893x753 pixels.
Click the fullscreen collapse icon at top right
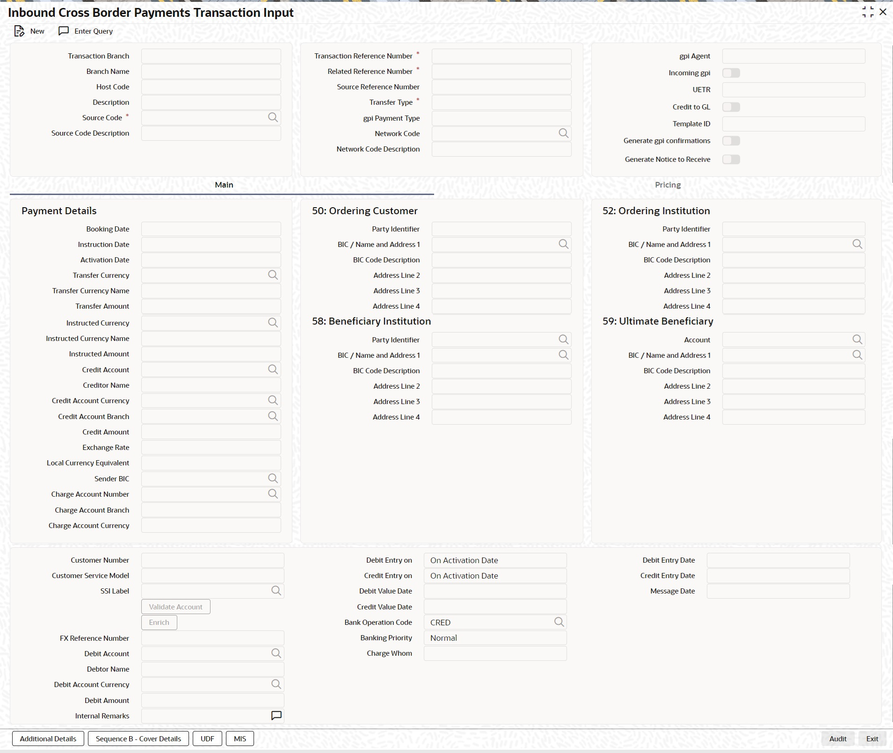(868, 12)
